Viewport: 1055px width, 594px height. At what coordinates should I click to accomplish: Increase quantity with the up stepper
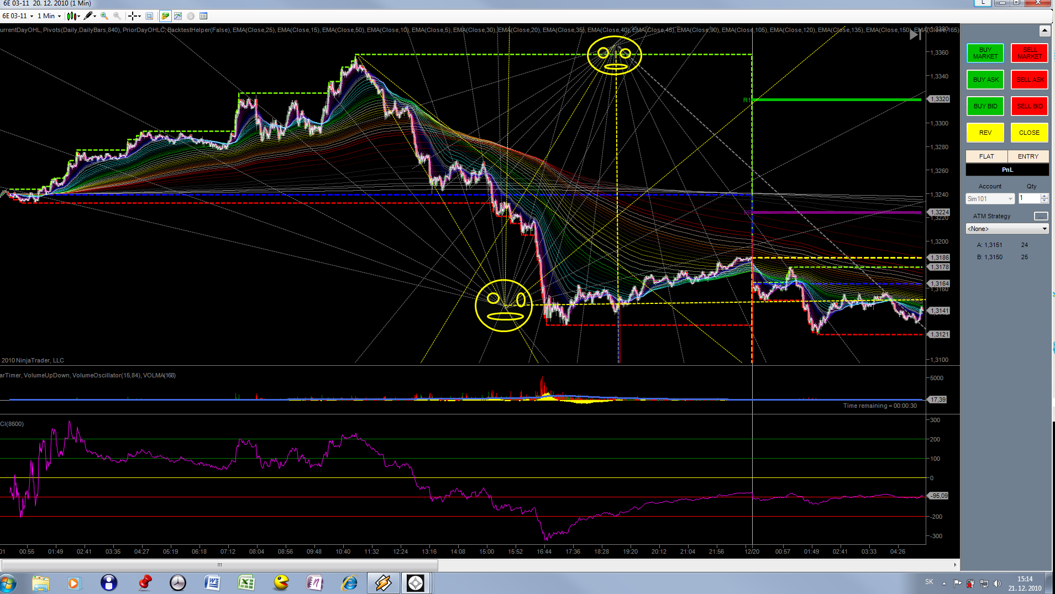(x=1044, y=196)
